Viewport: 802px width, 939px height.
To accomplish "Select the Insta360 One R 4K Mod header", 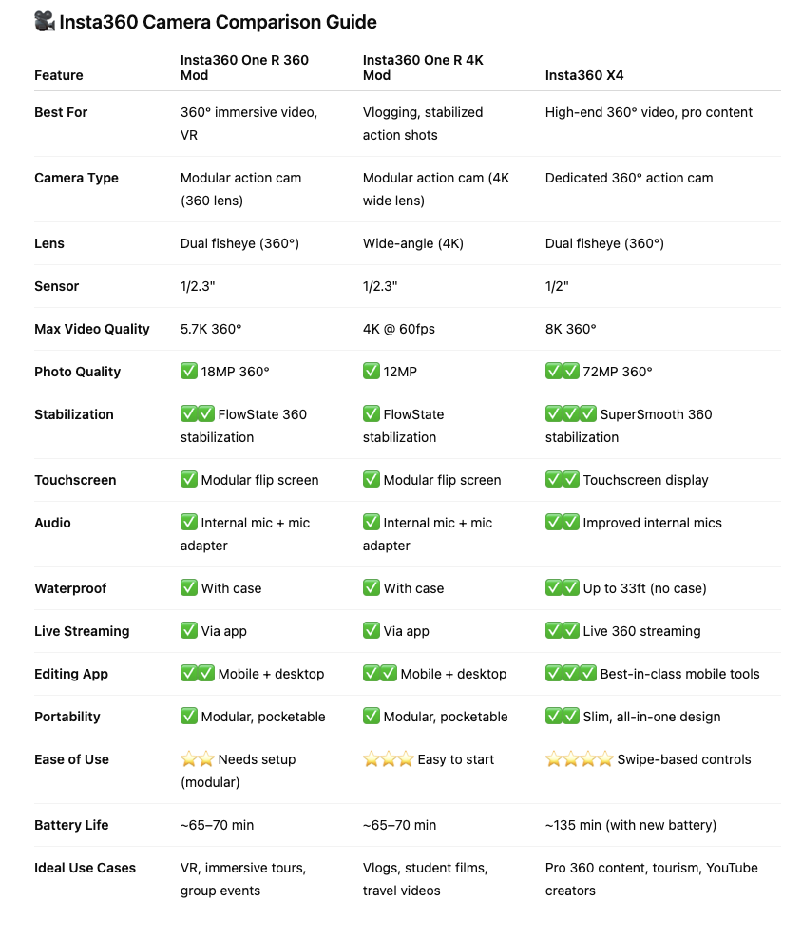I will [x=423, y=67].
